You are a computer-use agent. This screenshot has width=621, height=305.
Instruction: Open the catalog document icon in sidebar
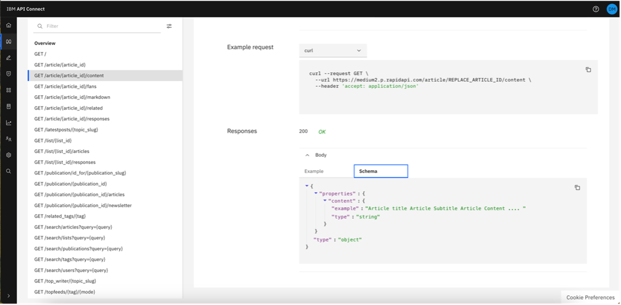8,106
